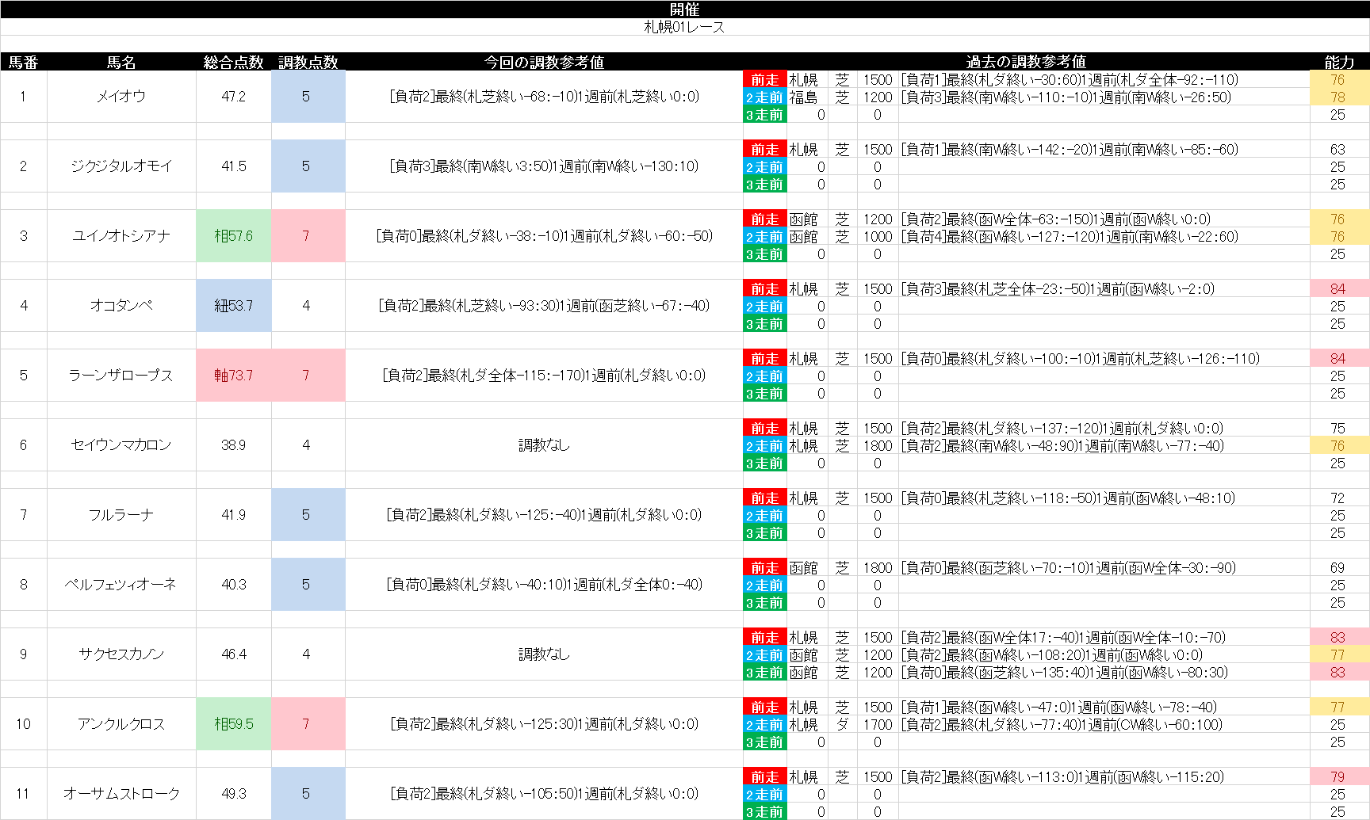The height and width of the screenshot is (820, 1370).
Task: Click the green 3走前 label for アンクルクロス
Action: [764, 742]
